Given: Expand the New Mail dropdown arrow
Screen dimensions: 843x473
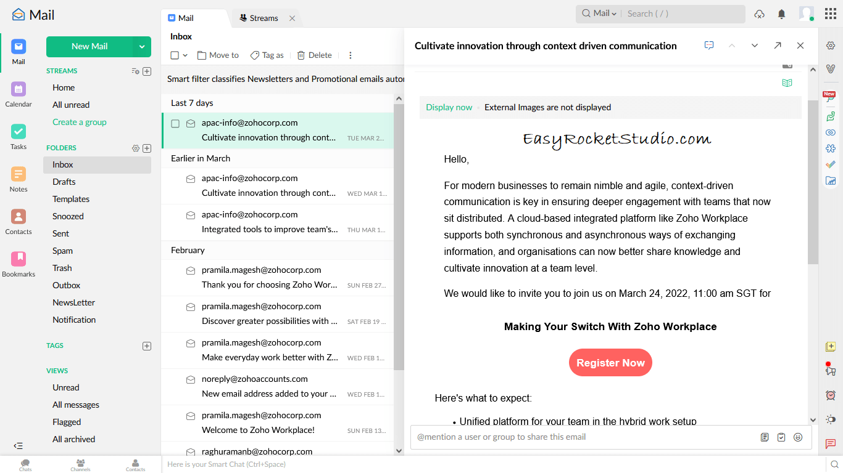Looking at the screenshot, I should point(142,46).
